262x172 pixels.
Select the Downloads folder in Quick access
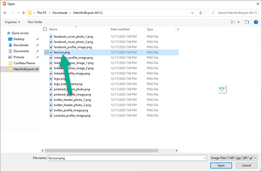pyautogui.click(x=21, y=45)
